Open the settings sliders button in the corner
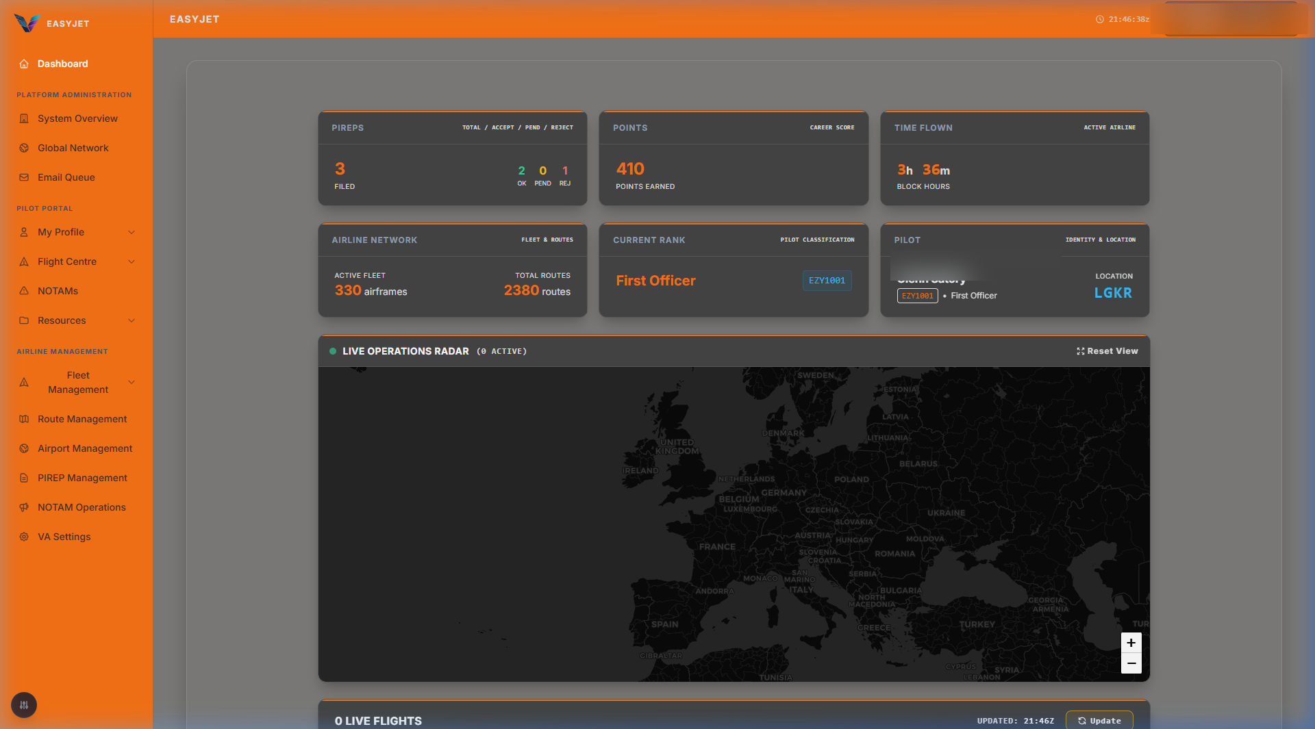 pyautogui.click(x=24, y=705)
